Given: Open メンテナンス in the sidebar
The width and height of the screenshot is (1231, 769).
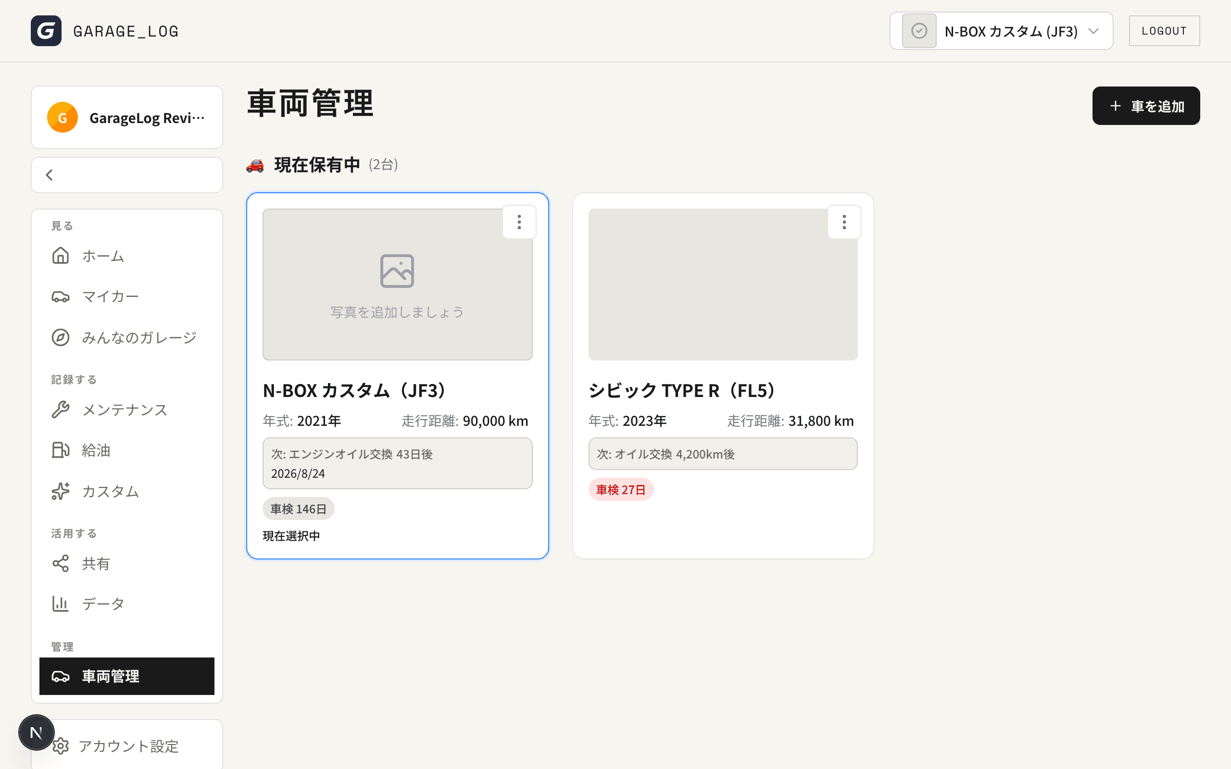Looking at the screenshot, I should point(126,409).
